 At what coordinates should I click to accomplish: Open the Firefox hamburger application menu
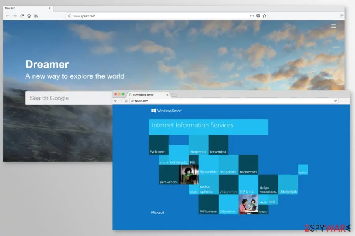pos(342,16)
